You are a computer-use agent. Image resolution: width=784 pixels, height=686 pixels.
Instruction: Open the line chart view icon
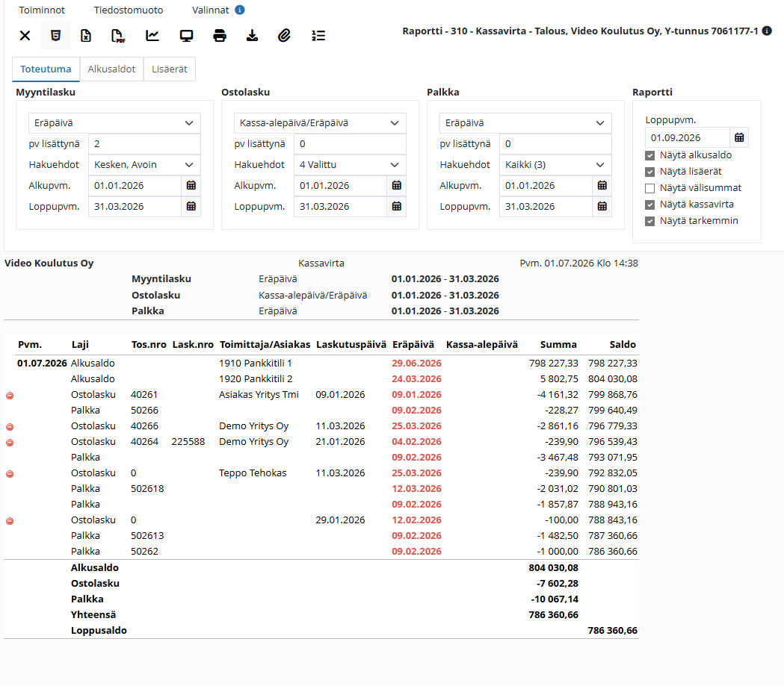coord(152,35)
